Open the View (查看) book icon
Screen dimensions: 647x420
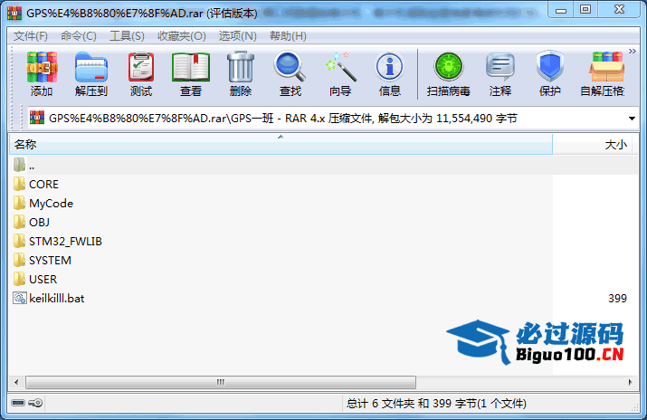[191, 67]
